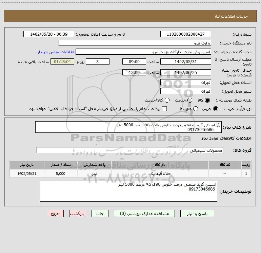Click the پاسخ به نیاز button
The image size is (261, 253).
(x=197, y=214)
